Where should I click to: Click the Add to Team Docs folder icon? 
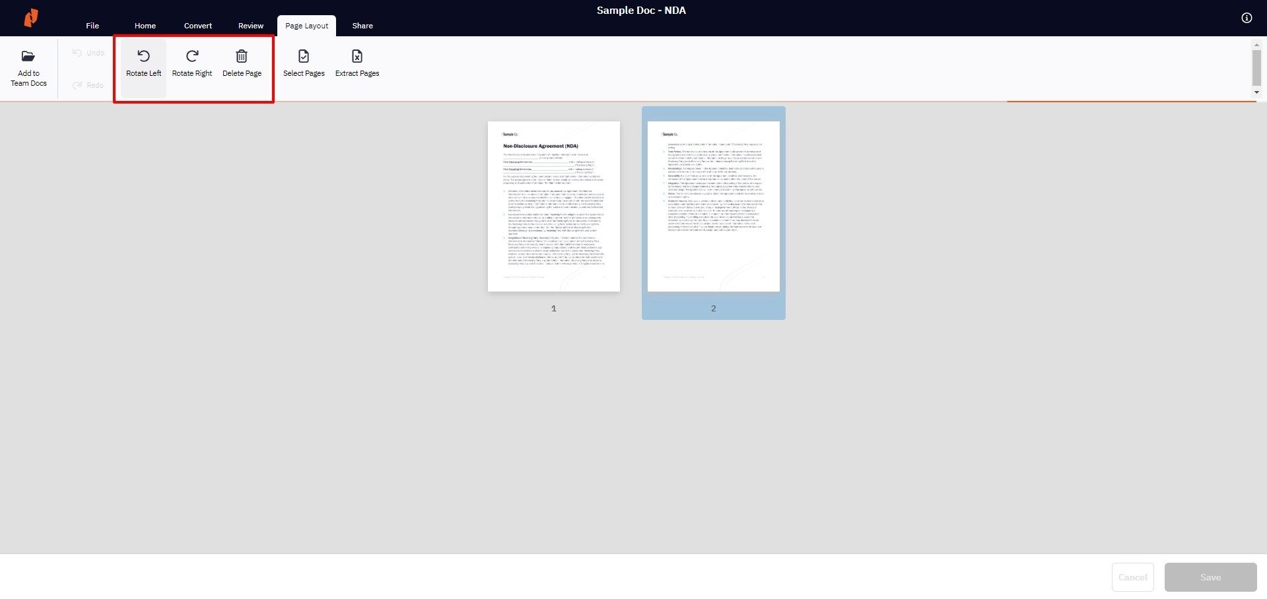(28, 56)
